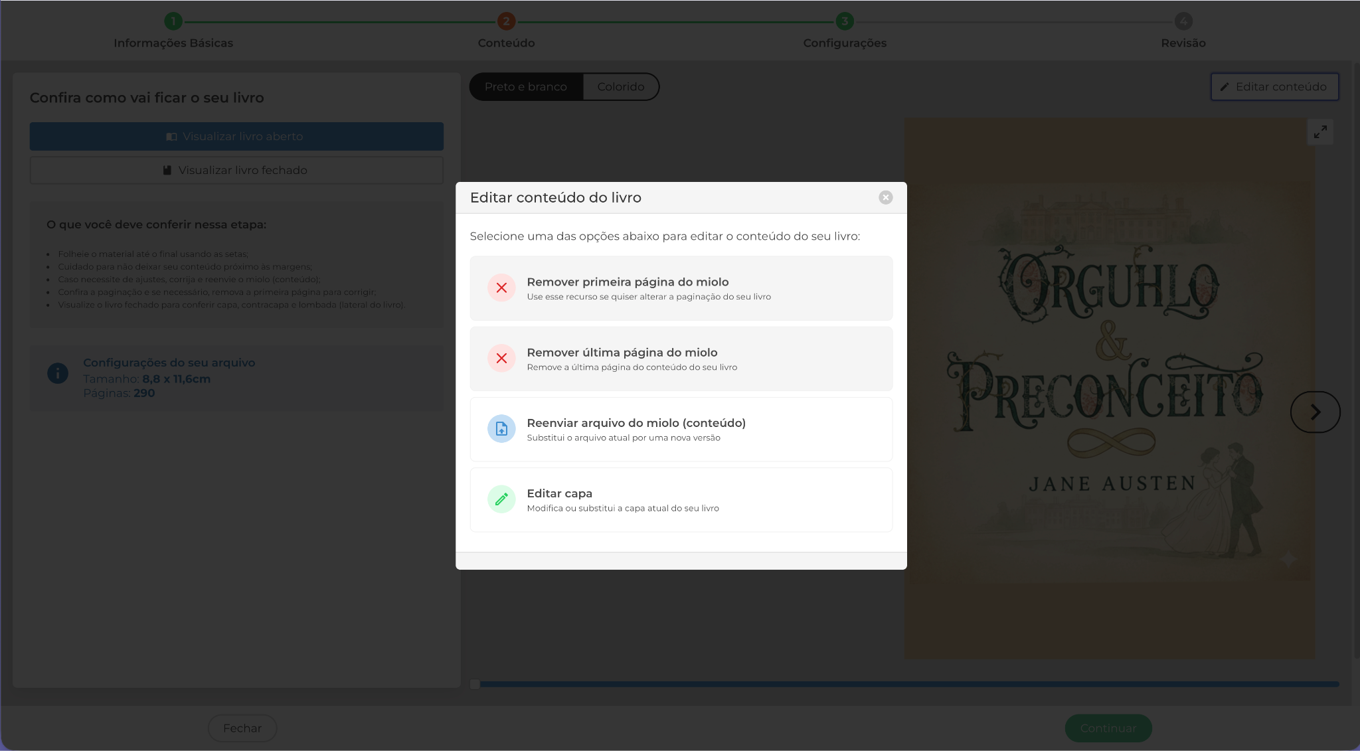Select Remover primeira página do miolo option
Screen dimensions: 1360x751
[681, 288]
